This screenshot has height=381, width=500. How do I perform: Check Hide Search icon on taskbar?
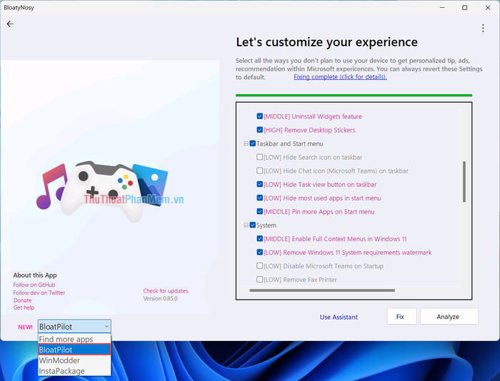[x=259, y=157]
